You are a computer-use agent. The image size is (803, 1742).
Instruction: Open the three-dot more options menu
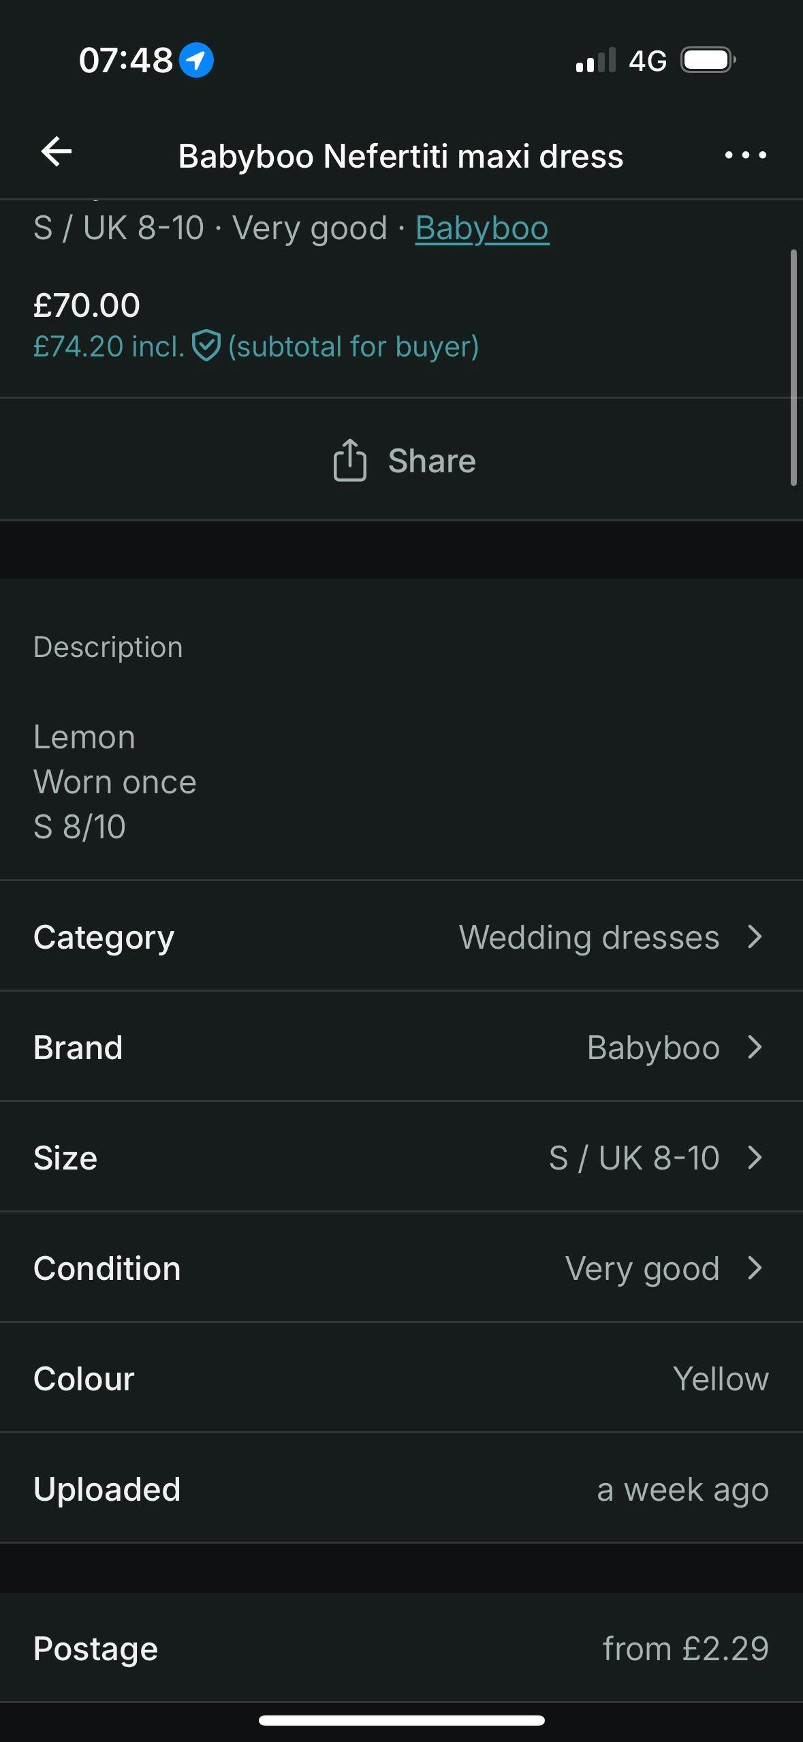(745, 155)
